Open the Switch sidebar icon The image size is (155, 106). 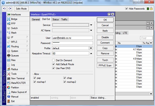[x=9, y=28]
